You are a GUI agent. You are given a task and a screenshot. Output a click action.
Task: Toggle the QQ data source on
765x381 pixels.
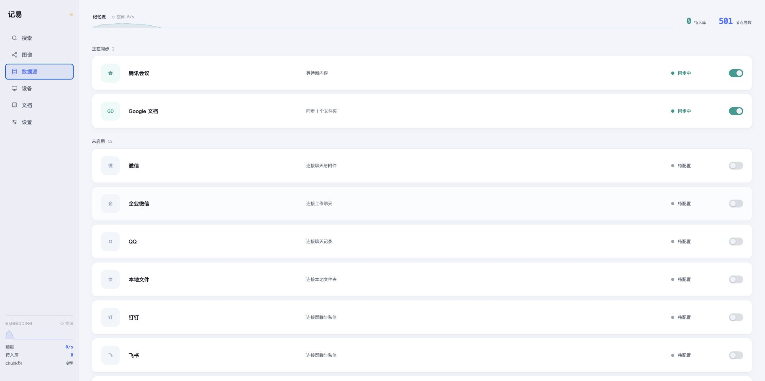(736, 241)
